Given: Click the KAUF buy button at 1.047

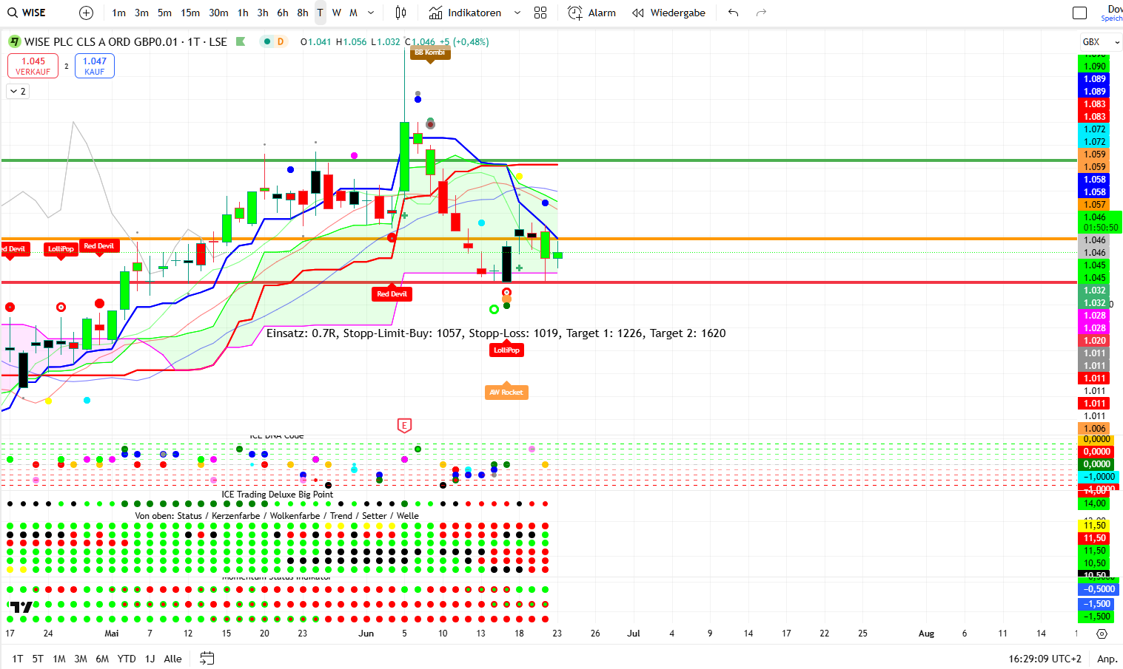Looking at the screenshot, I should pyautogui.click(x=94, y=66).
